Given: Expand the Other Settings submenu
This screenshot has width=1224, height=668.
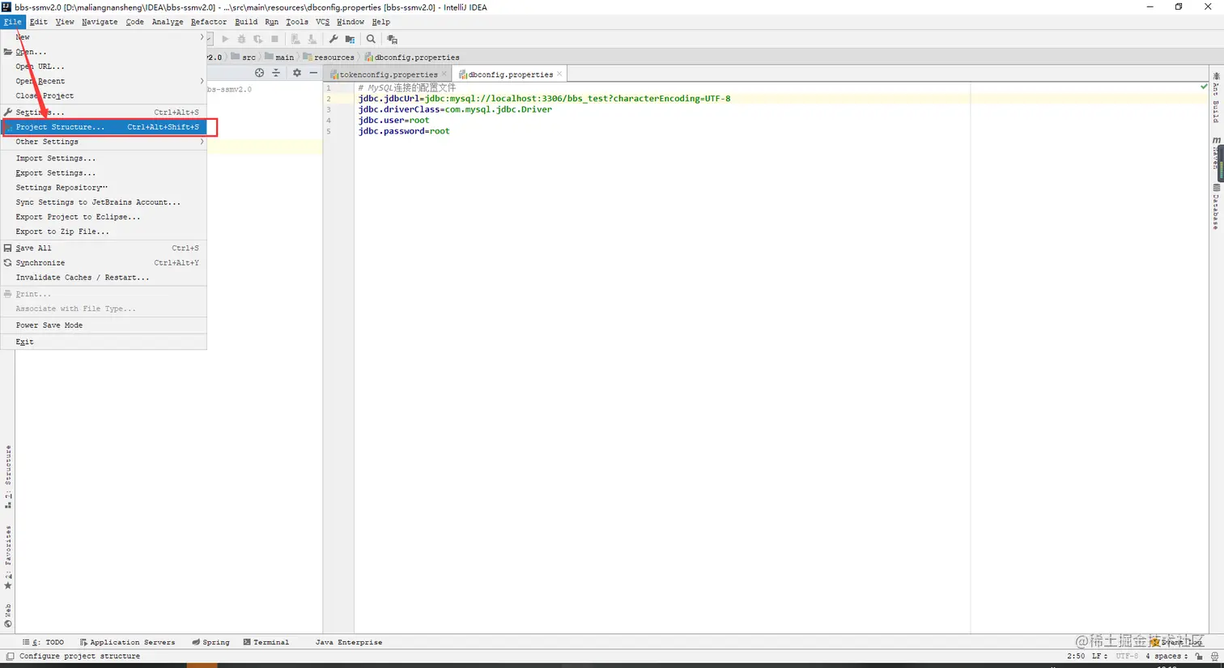Looking at the screenshot, I should (104, 142).
